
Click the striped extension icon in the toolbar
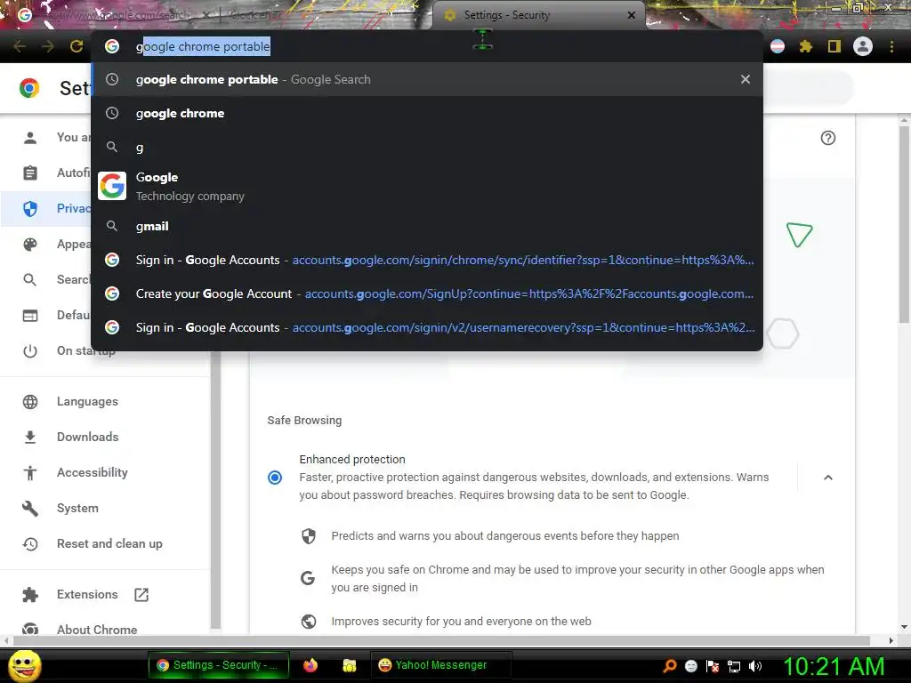tap(778, 46)
